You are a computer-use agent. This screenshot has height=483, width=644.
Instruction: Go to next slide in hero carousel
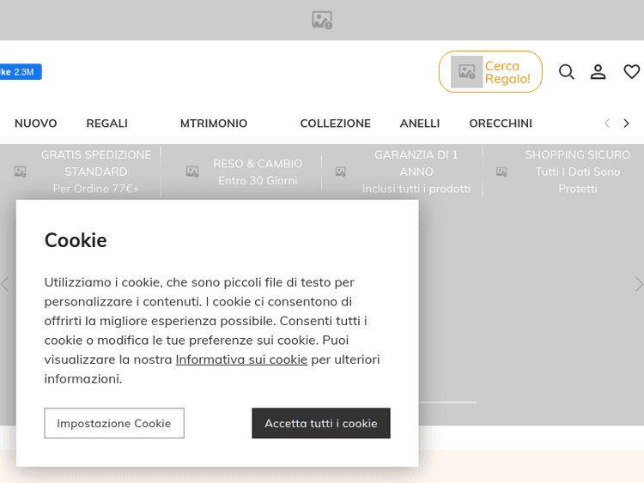638,284
